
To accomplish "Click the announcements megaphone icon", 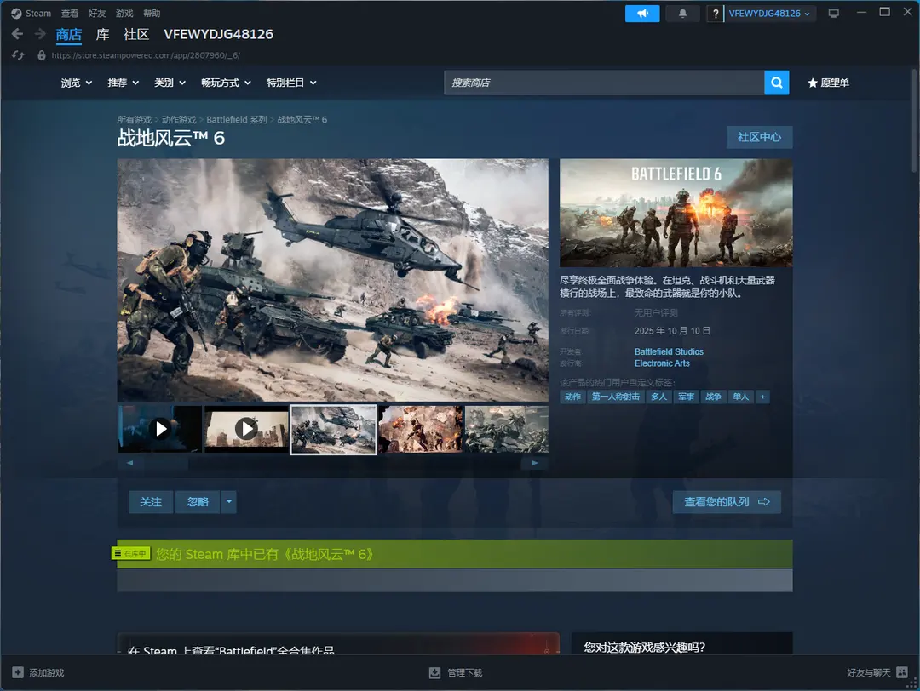I will click(642, 14).
